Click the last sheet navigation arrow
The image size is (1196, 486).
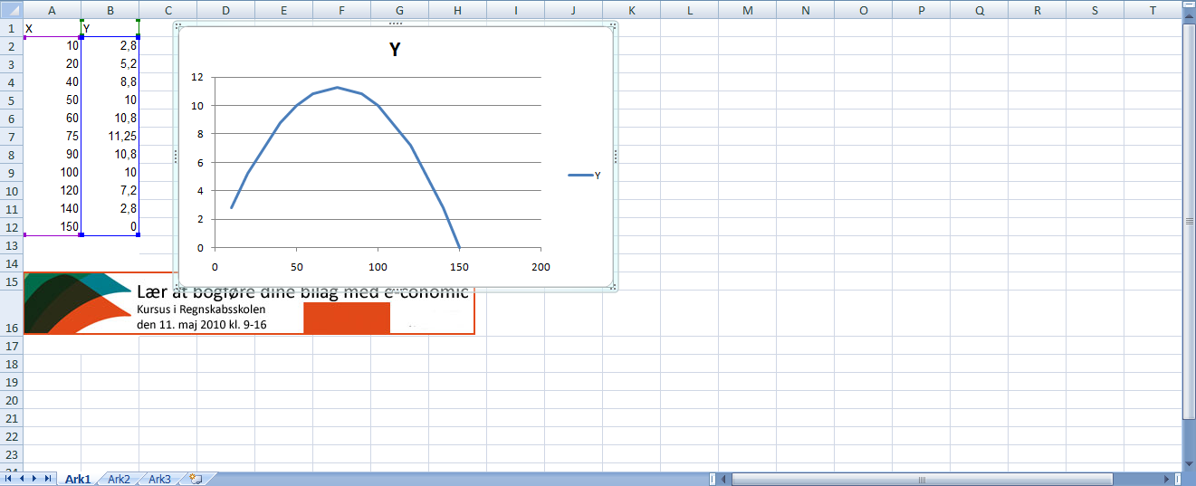[47, 478]
